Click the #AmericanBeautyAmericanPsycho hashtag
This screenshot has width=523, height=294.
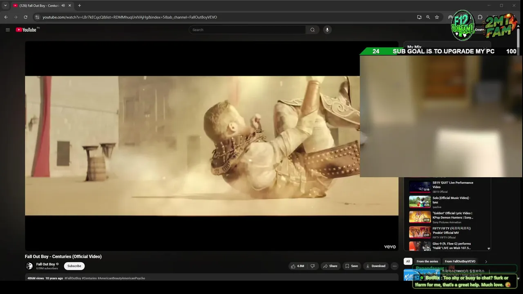point(121,278)
